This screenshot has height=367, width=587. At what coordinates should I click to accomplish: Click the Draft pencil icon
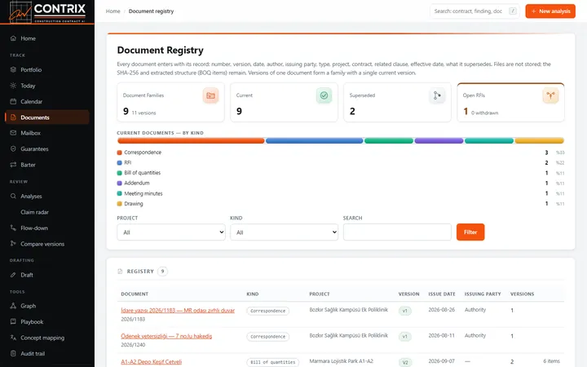pyautogui.click(x=13, y=275)
